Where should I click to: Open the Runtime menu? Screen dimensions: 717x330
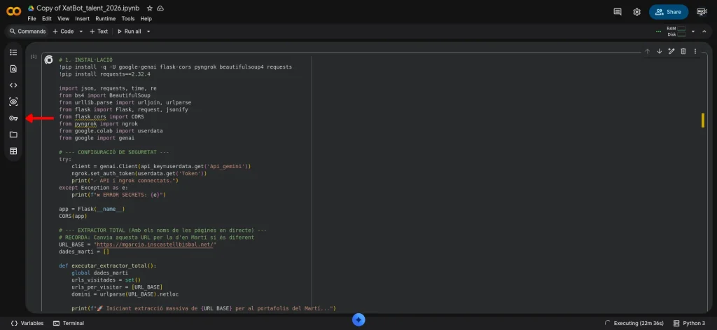coord(105,19)
